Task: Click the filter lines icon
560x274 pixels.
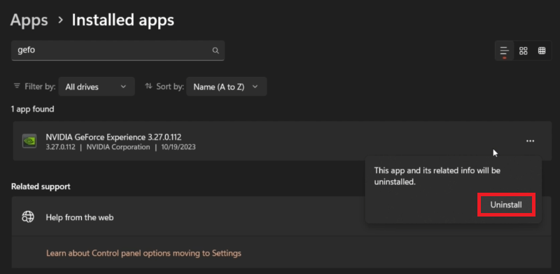Action: [x=17, y=86]
